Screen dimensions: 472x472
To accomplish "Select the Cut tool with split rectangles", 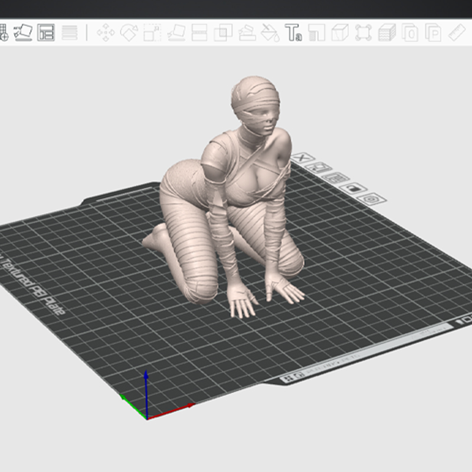I will [199, 32].
